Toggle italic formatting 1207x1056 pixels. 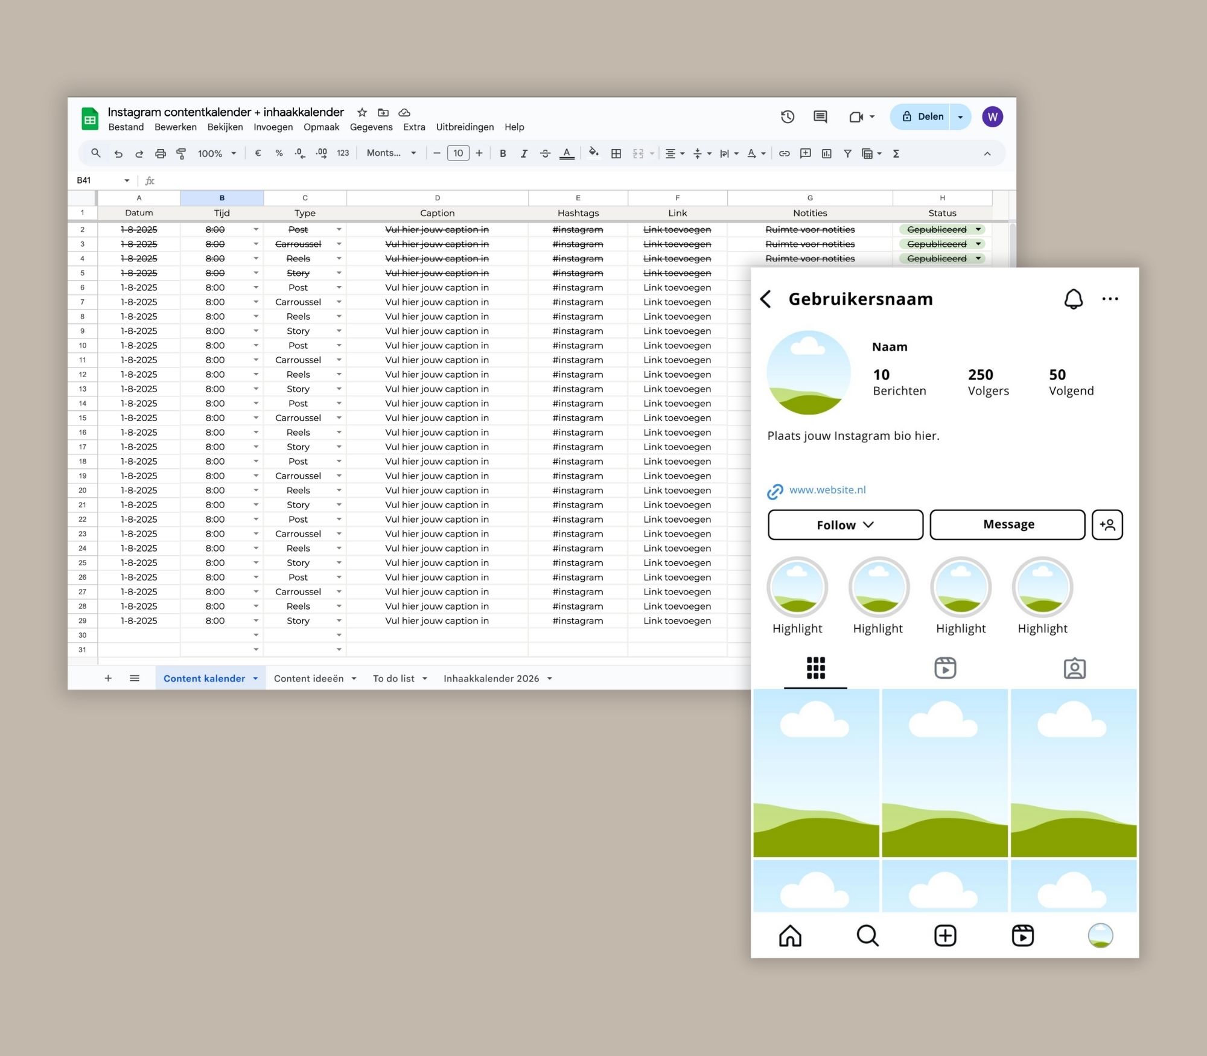[523, 154]
